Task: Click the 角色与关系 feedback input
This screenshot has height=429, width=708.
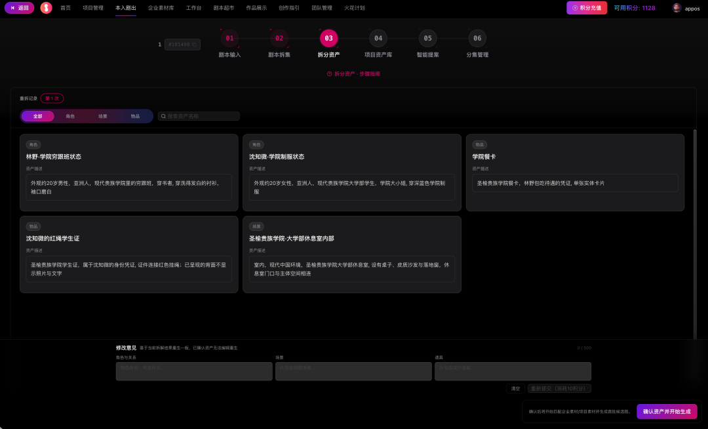Action: tap(194, 371)
